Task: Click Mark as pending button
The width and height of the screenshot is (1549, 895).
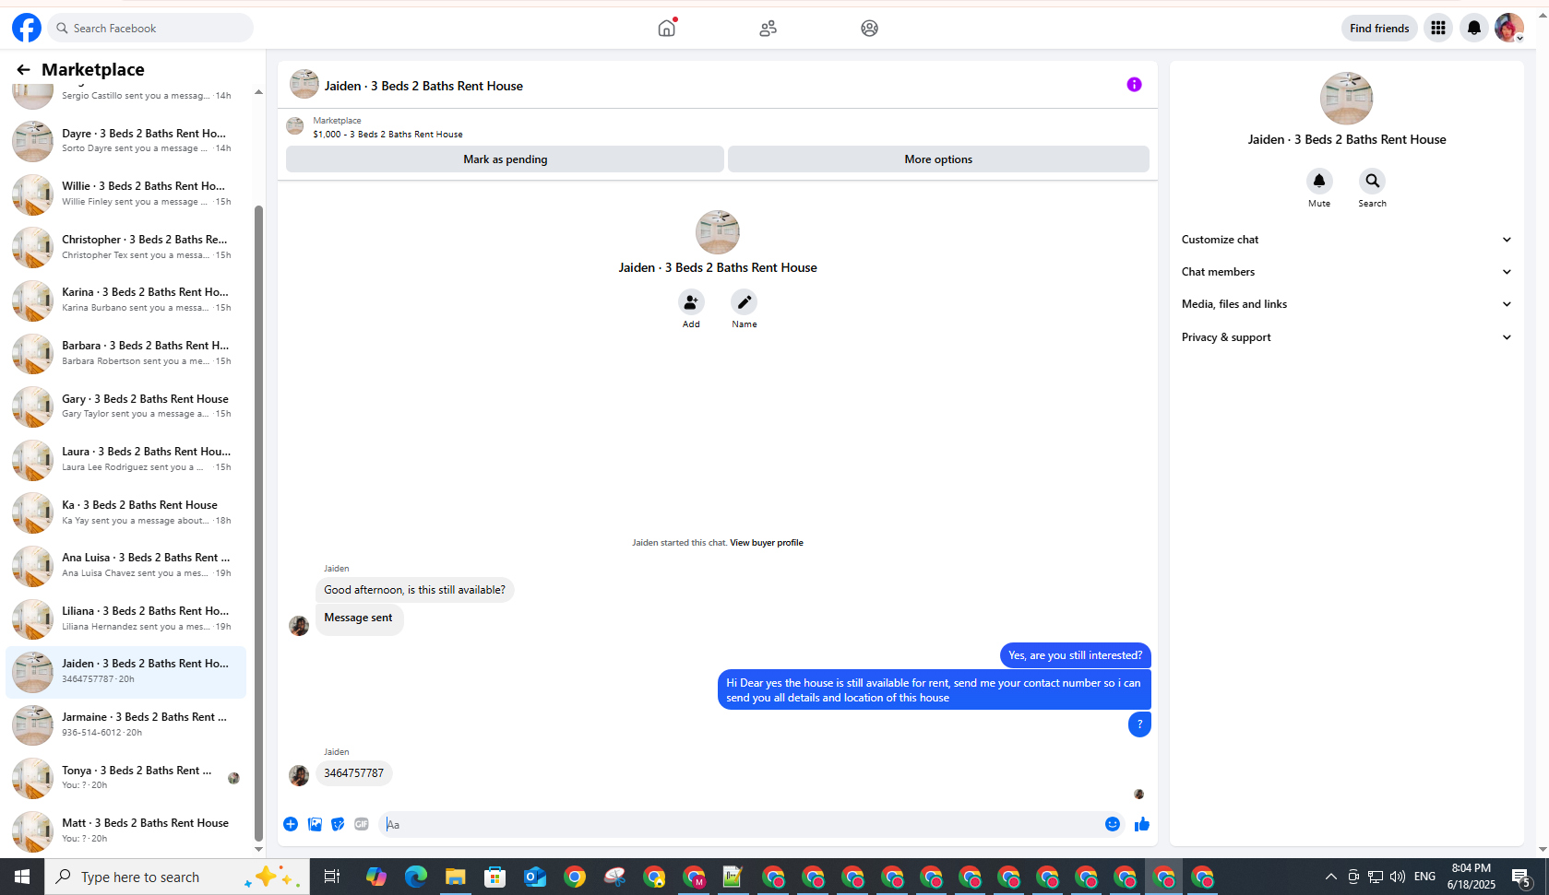Action: tap(505, 159)
